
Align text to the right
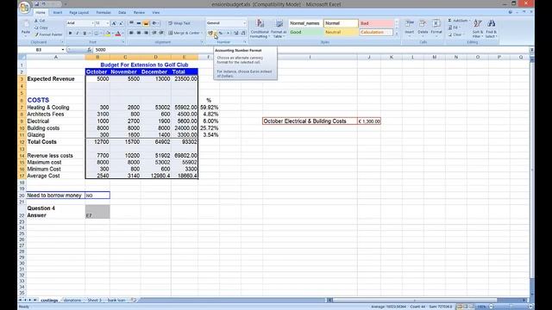click(x=146, y=33)
